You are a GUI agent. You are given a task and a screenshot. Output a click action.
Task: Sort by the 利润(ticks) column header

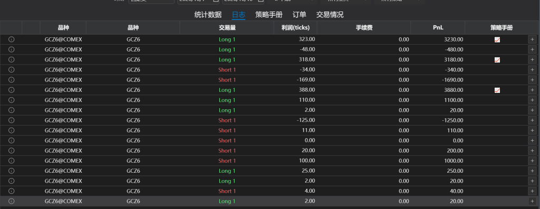[295, 28]
